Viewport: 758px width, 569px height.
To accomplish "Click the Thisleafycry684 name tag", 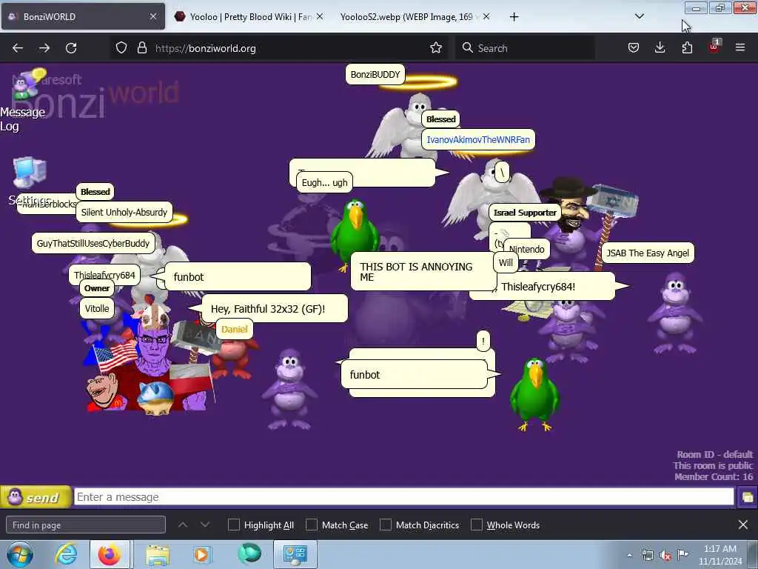I will (104, 275).
